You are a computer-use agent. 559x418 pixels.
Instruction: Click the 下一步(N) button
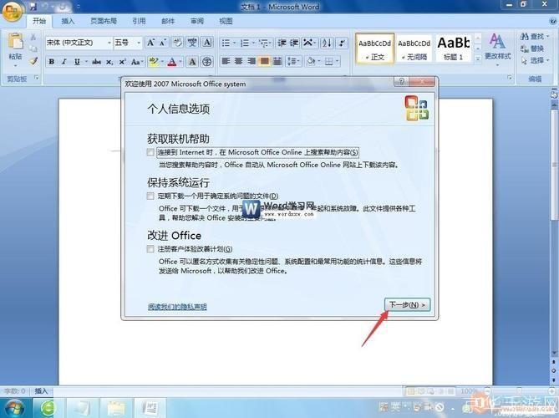pyautogui.click(x=407, y=304)
